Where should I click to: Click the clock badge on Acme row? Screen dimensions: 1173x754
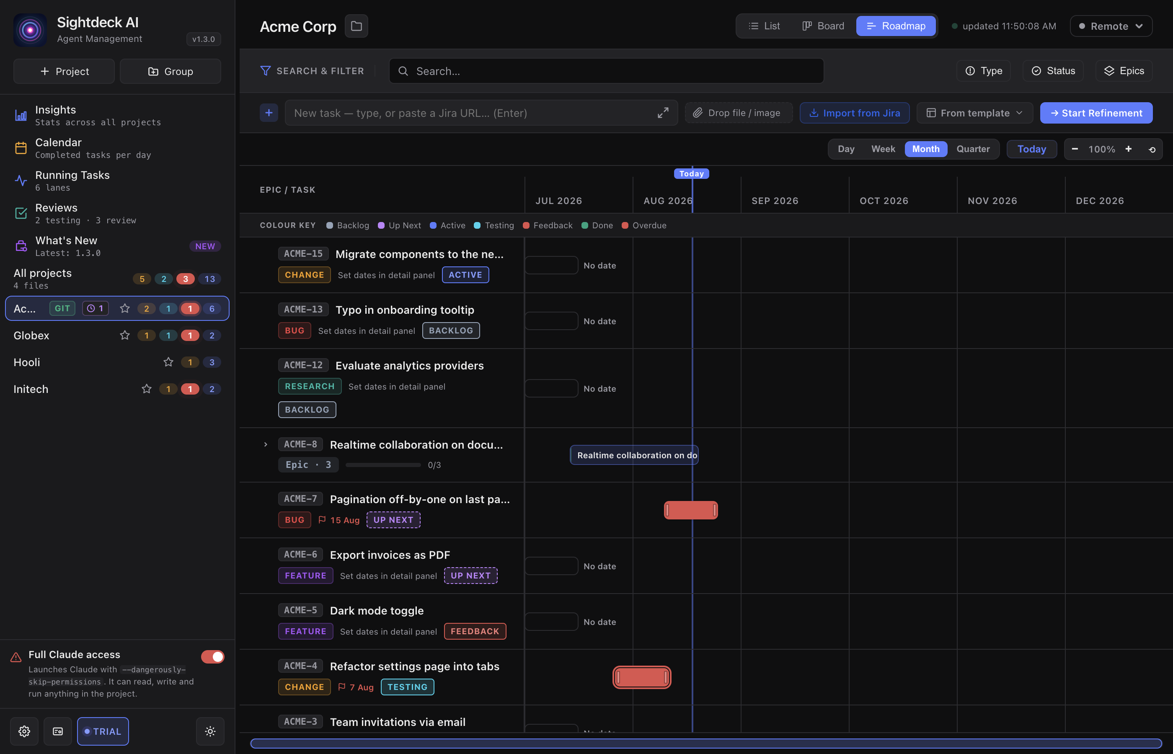[95, 308]
